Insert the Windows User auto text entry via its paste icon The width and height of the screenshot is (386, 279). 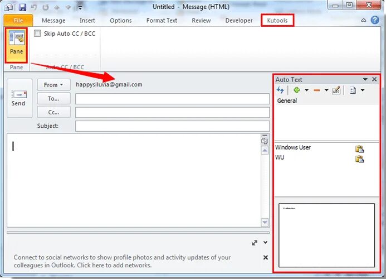point(359,148)
